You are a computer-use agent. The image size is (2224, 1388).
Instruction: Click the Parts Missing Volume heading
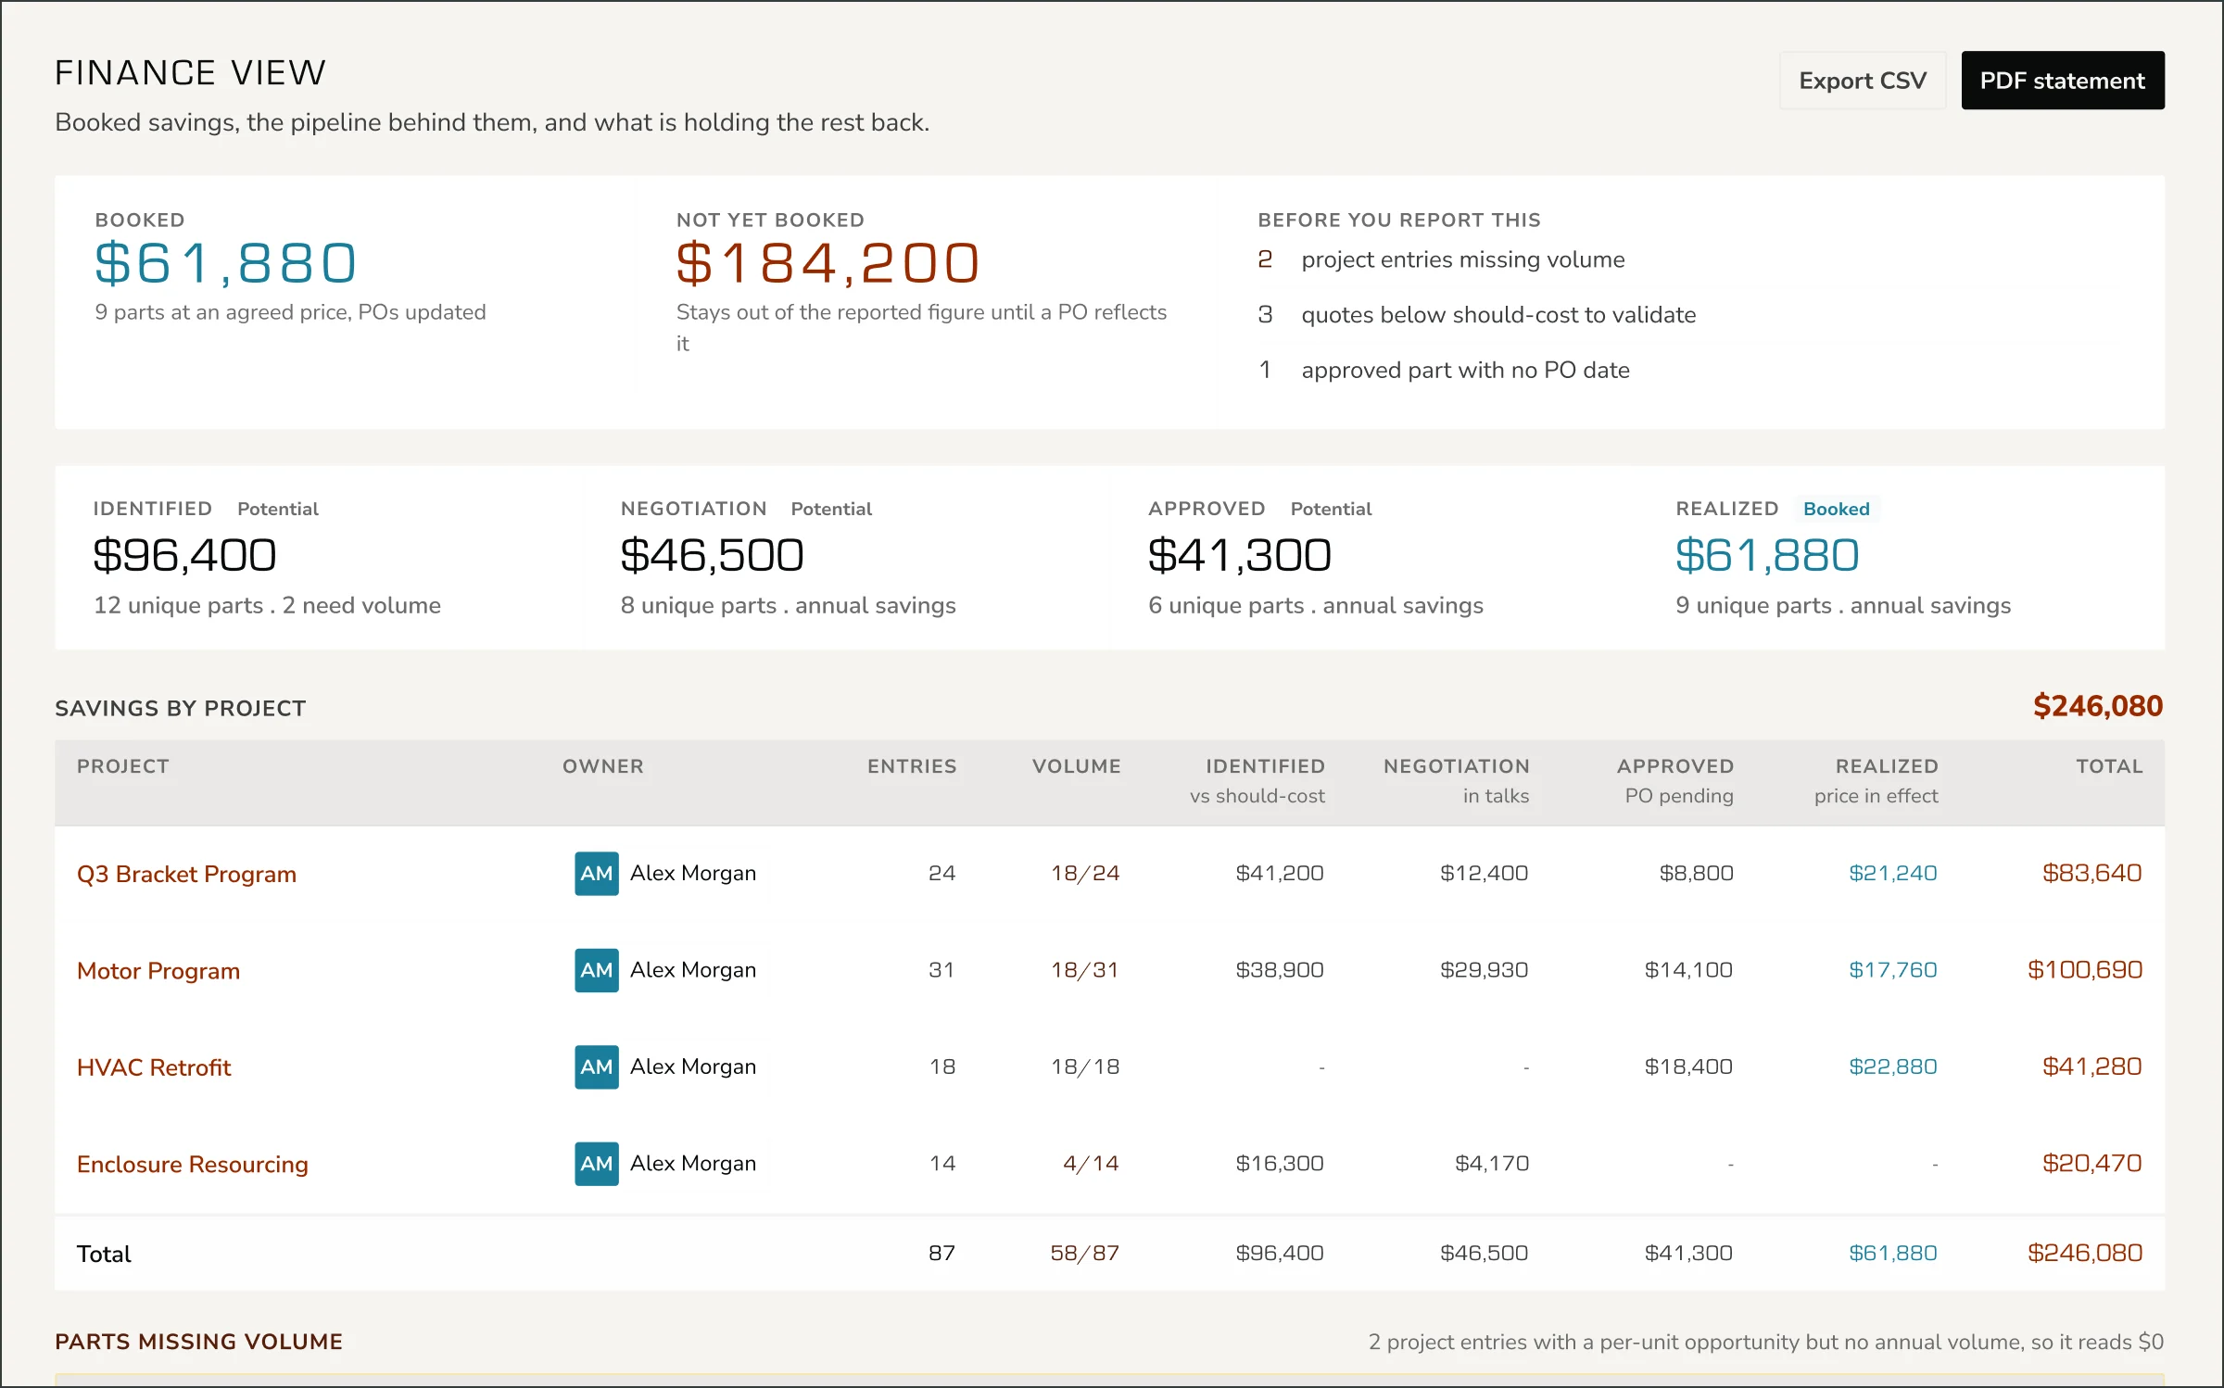(x=198, y=1342)
